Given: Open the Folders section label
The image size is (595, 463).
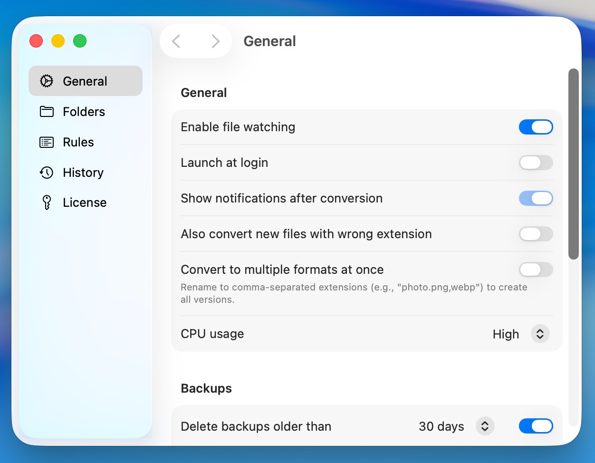Looking at the screenshot, I should coord(84,112).
